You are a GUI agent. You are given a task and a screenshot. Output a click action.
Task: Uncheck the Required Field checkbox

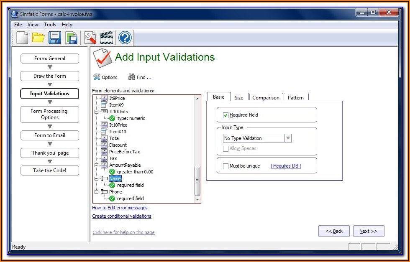tap(226, 115)
